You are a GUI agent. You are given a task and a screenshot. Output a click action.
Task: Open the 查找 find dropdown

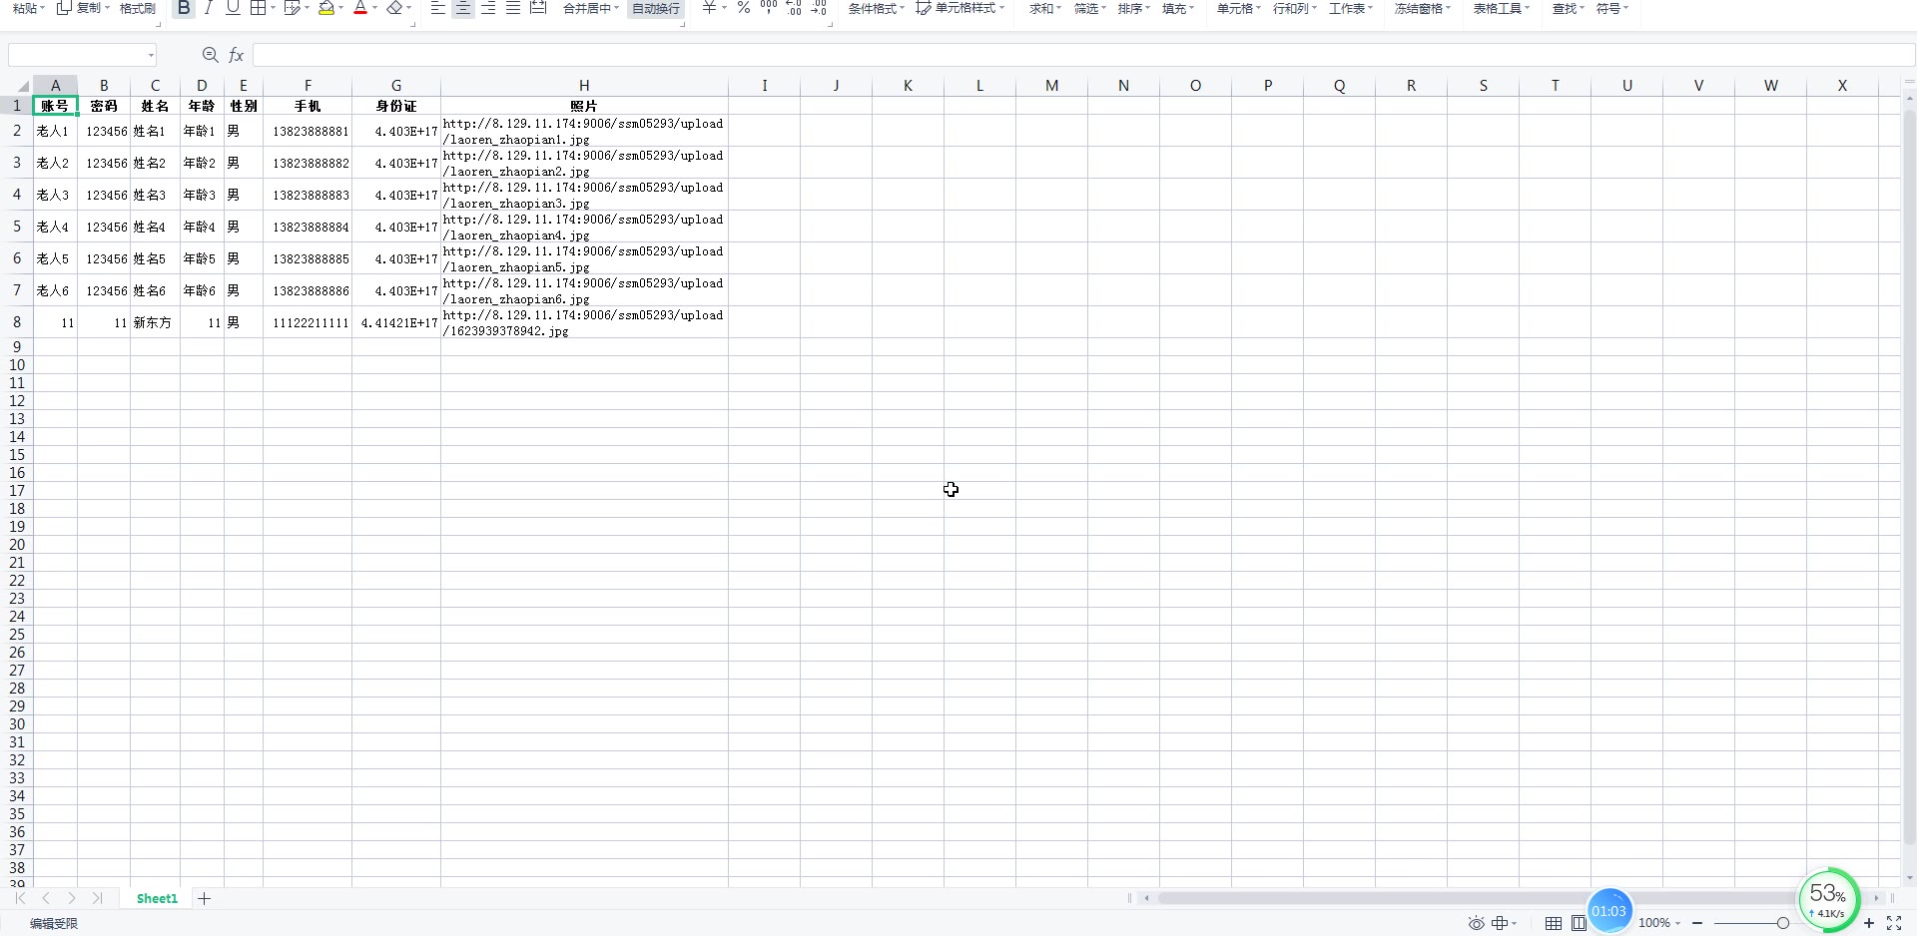click(x=1569, y=8)
